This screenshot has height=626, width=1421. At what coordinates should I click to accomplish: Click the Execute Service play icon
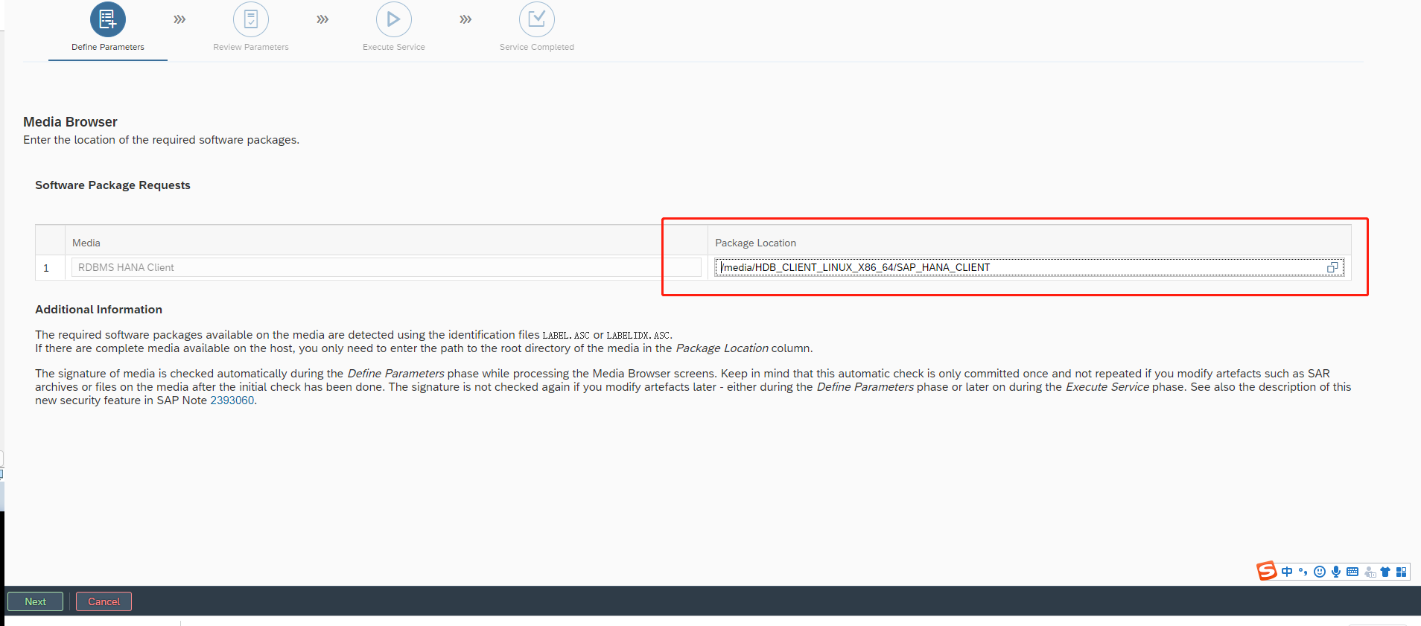pyautogui.click(x=394, y=19)
